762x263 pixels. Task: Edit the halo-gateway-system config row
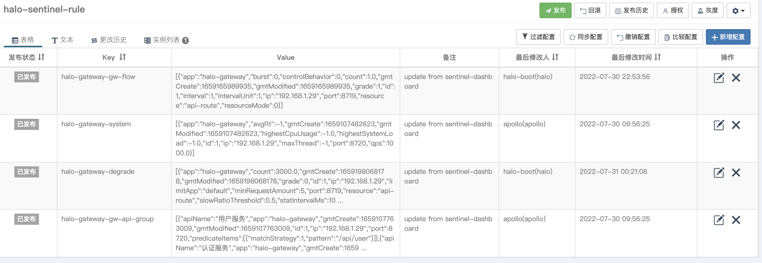tap(719, 125)
